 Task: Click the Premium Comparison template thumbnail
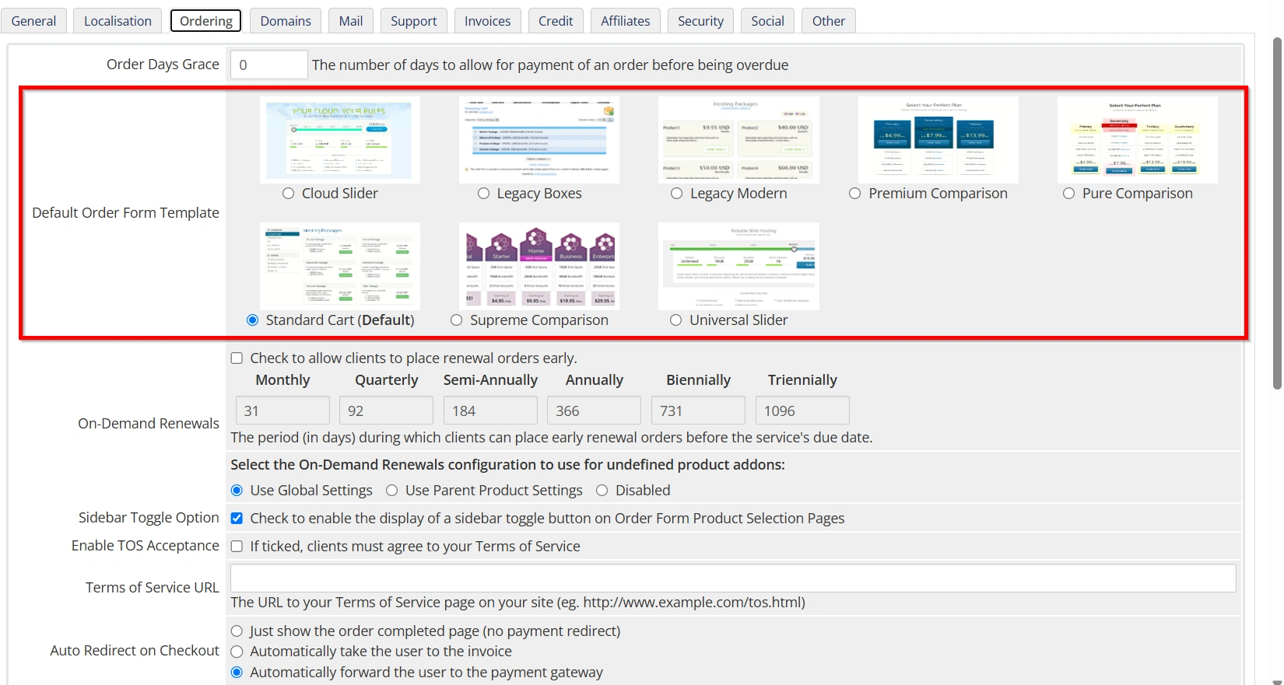click(x=938, y=140)
